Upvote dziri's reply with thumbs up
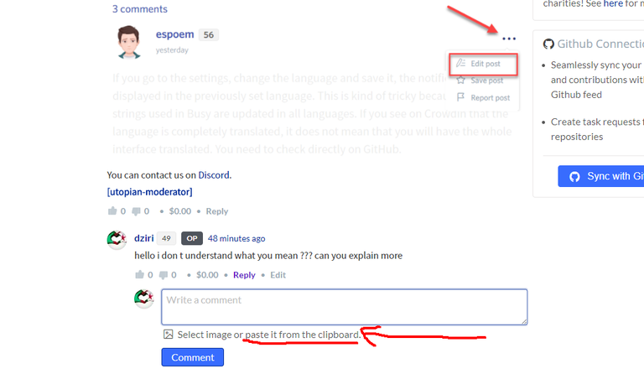 140,275
